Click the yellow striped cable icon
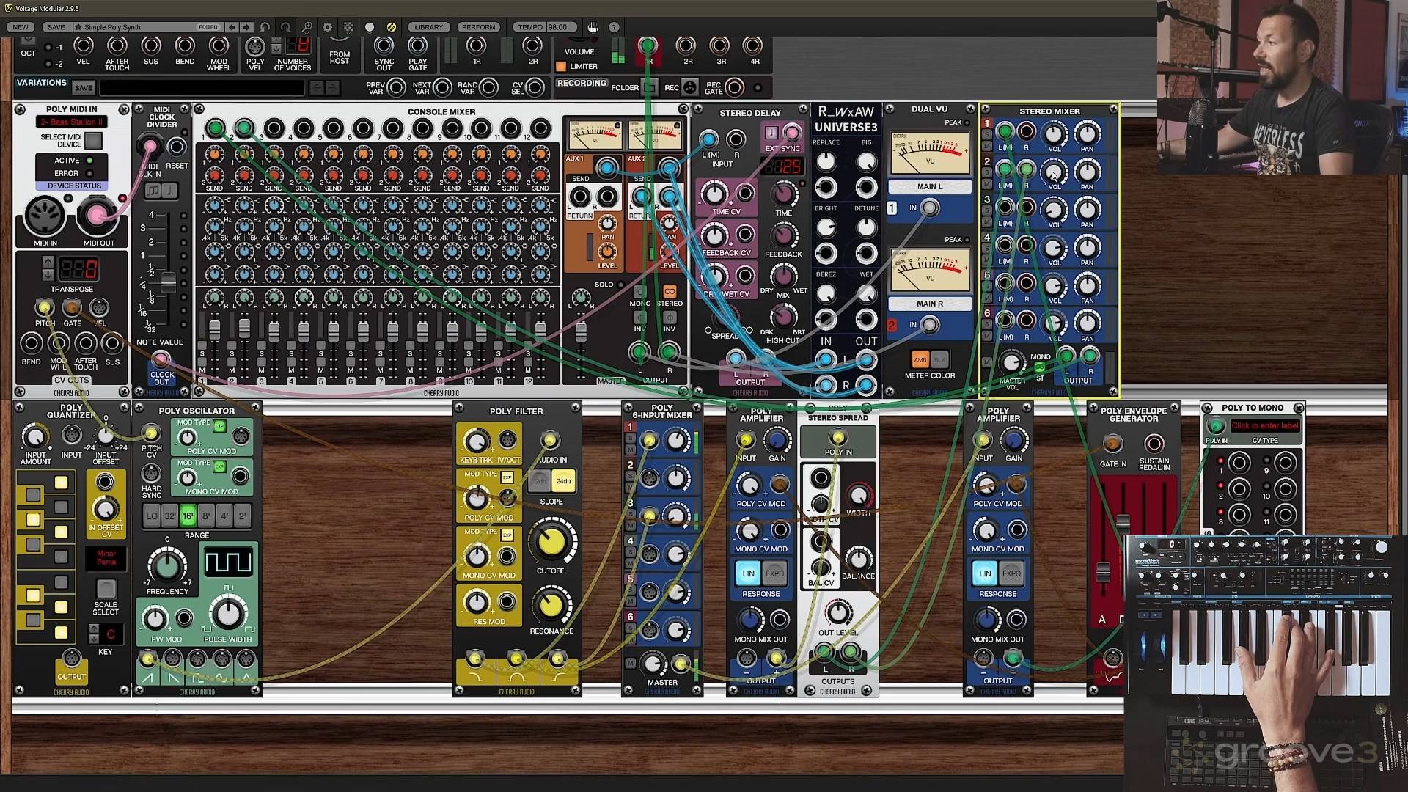The width and height of the screenshot is (1408, 792). coord(392,27)
